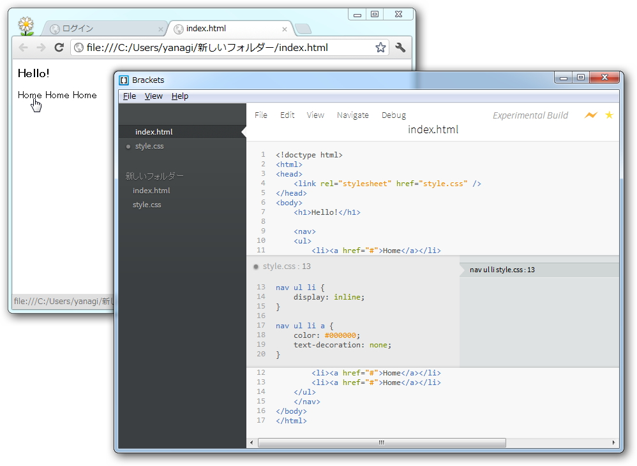The height and width of the screenshot is (466, 637).
Task: Open the in-app Edit menu
Action: [287, 115]
